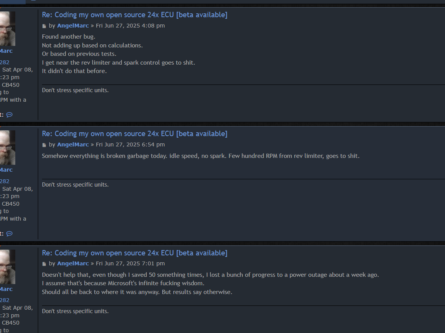Click the contact speech bubble icon in first post profile
This screenshot has height=333, width=445.
pos(10,115)
